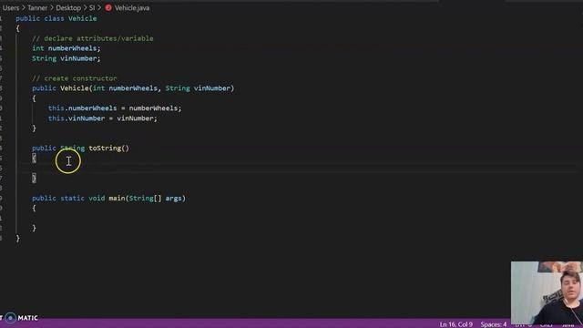Click the final closing brace of the class
Viewport: 583px width, 328px height.
tap(18, 239)
